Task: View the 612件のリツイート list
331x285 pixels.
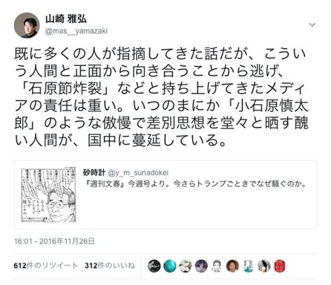Action: coord(45,265)
